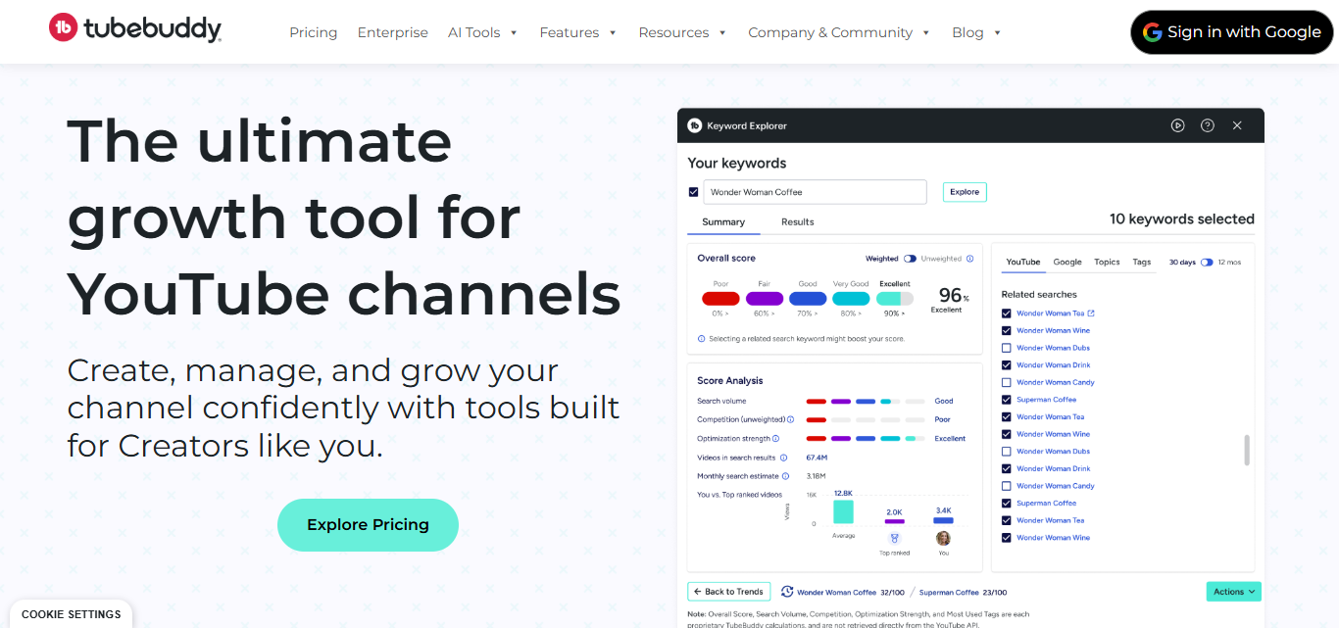This screenshot has width=1339, height=628.
Task: Click the history refresh icon before Wonder Woman Coffee 32/100
Action: (787, 592)
